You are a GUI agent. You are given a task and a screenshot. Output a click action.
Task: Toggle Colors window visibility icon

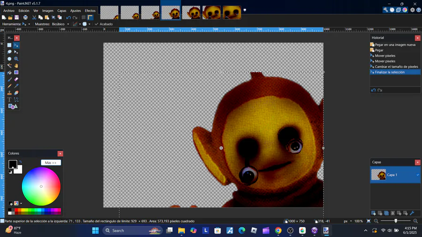[405, 10]
